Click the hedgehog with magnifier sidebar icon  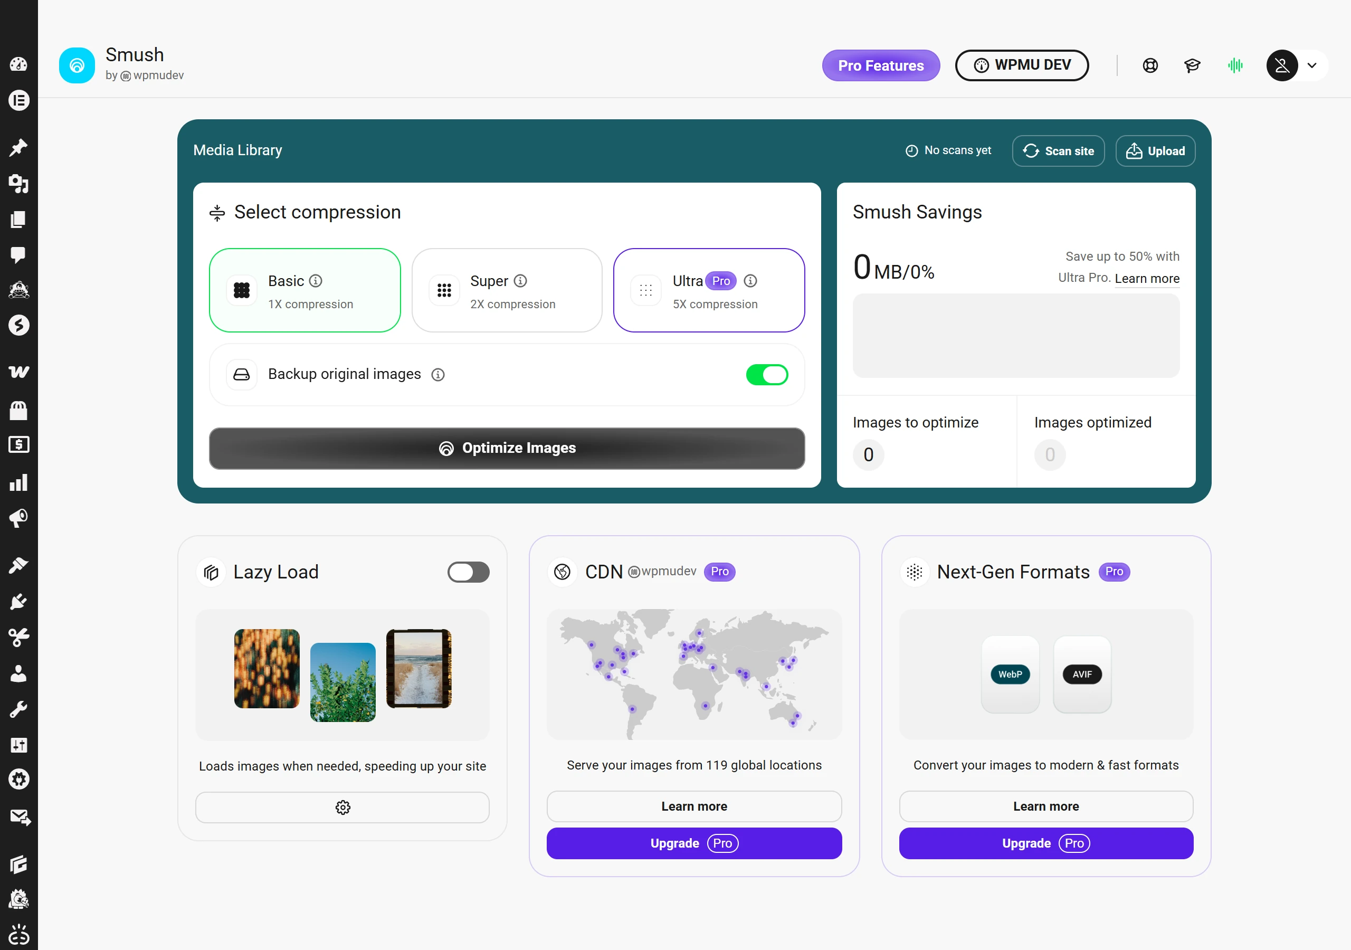[19, 899]
